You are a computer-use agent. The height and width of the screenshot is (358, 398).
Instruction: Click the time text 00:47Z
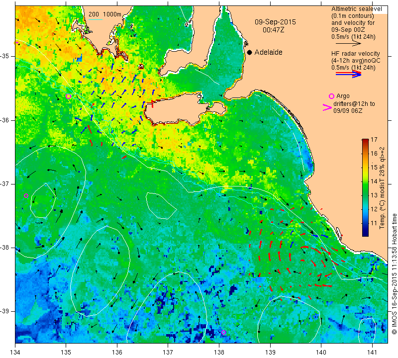273,30
